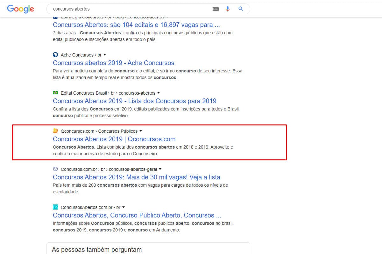Click the 'Ache Concursos › br' breadcrumb text
Screen dimensions: 382x254
(81, 55)
